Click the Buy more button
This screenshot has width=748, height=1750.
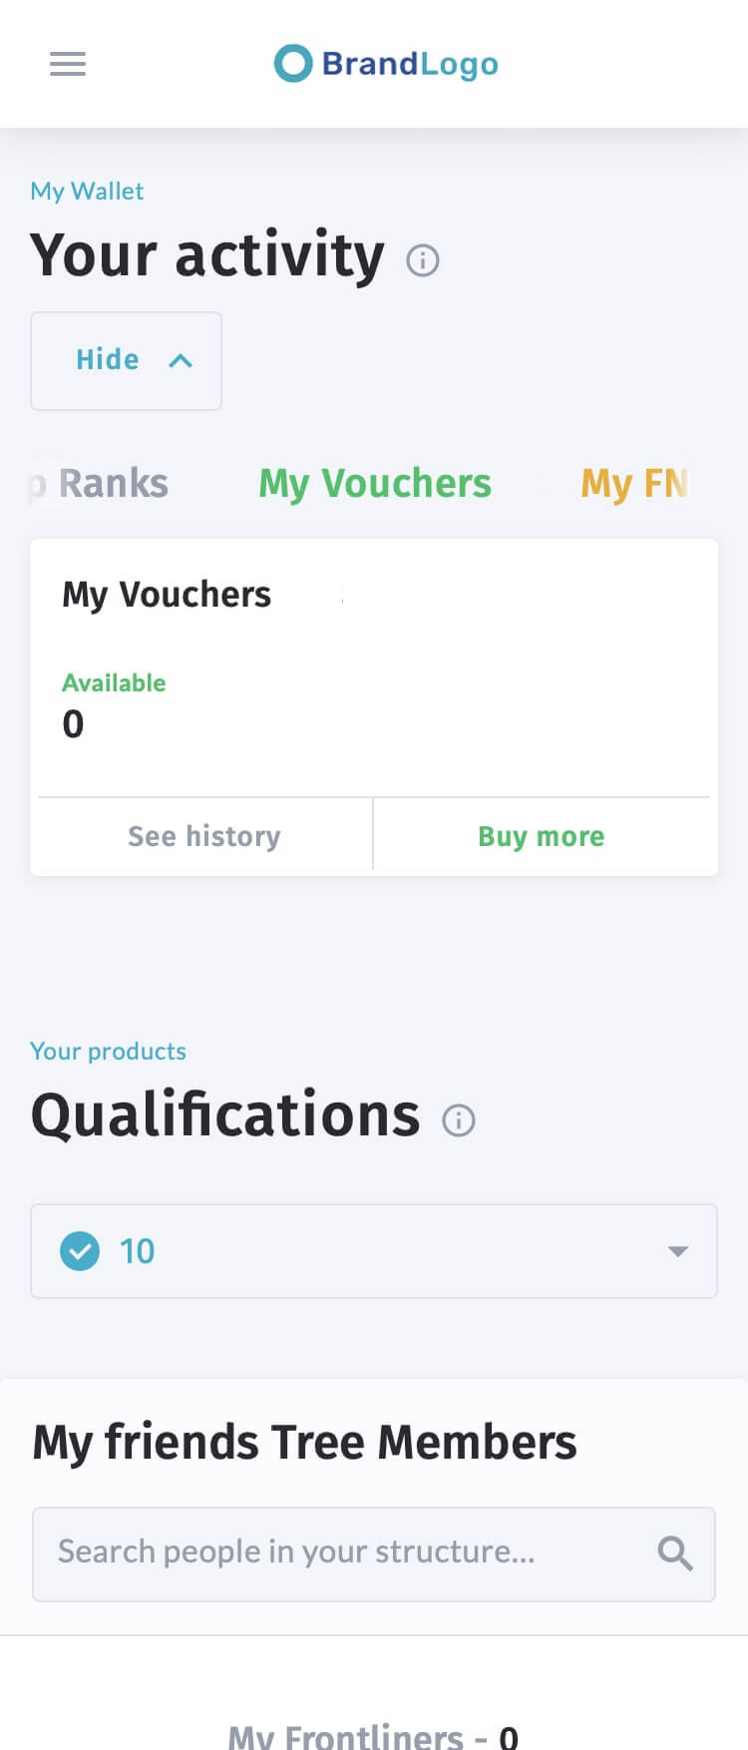coord(542,836)
